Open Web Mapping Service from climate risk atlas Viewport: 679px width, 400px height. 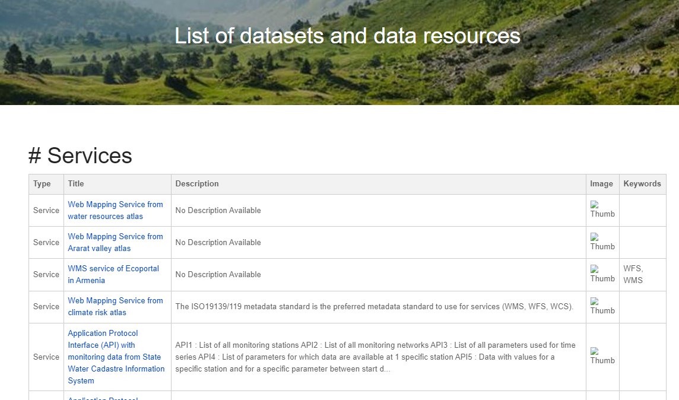115,306
